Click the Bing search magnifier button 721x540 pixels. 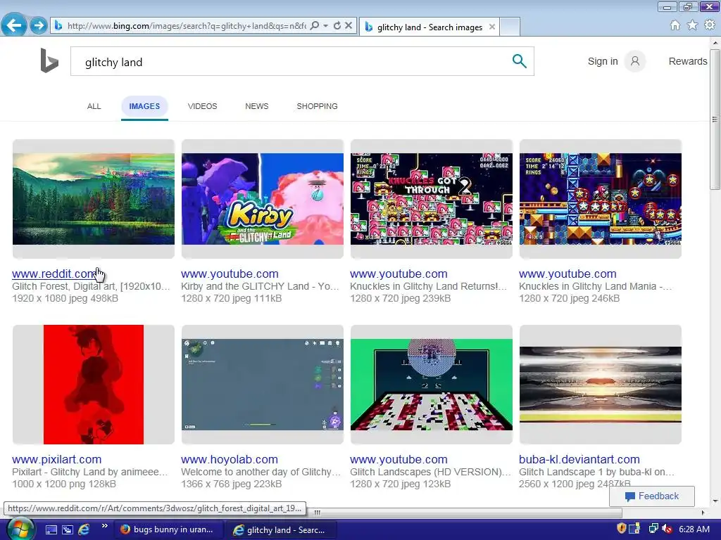pos(519,61)
